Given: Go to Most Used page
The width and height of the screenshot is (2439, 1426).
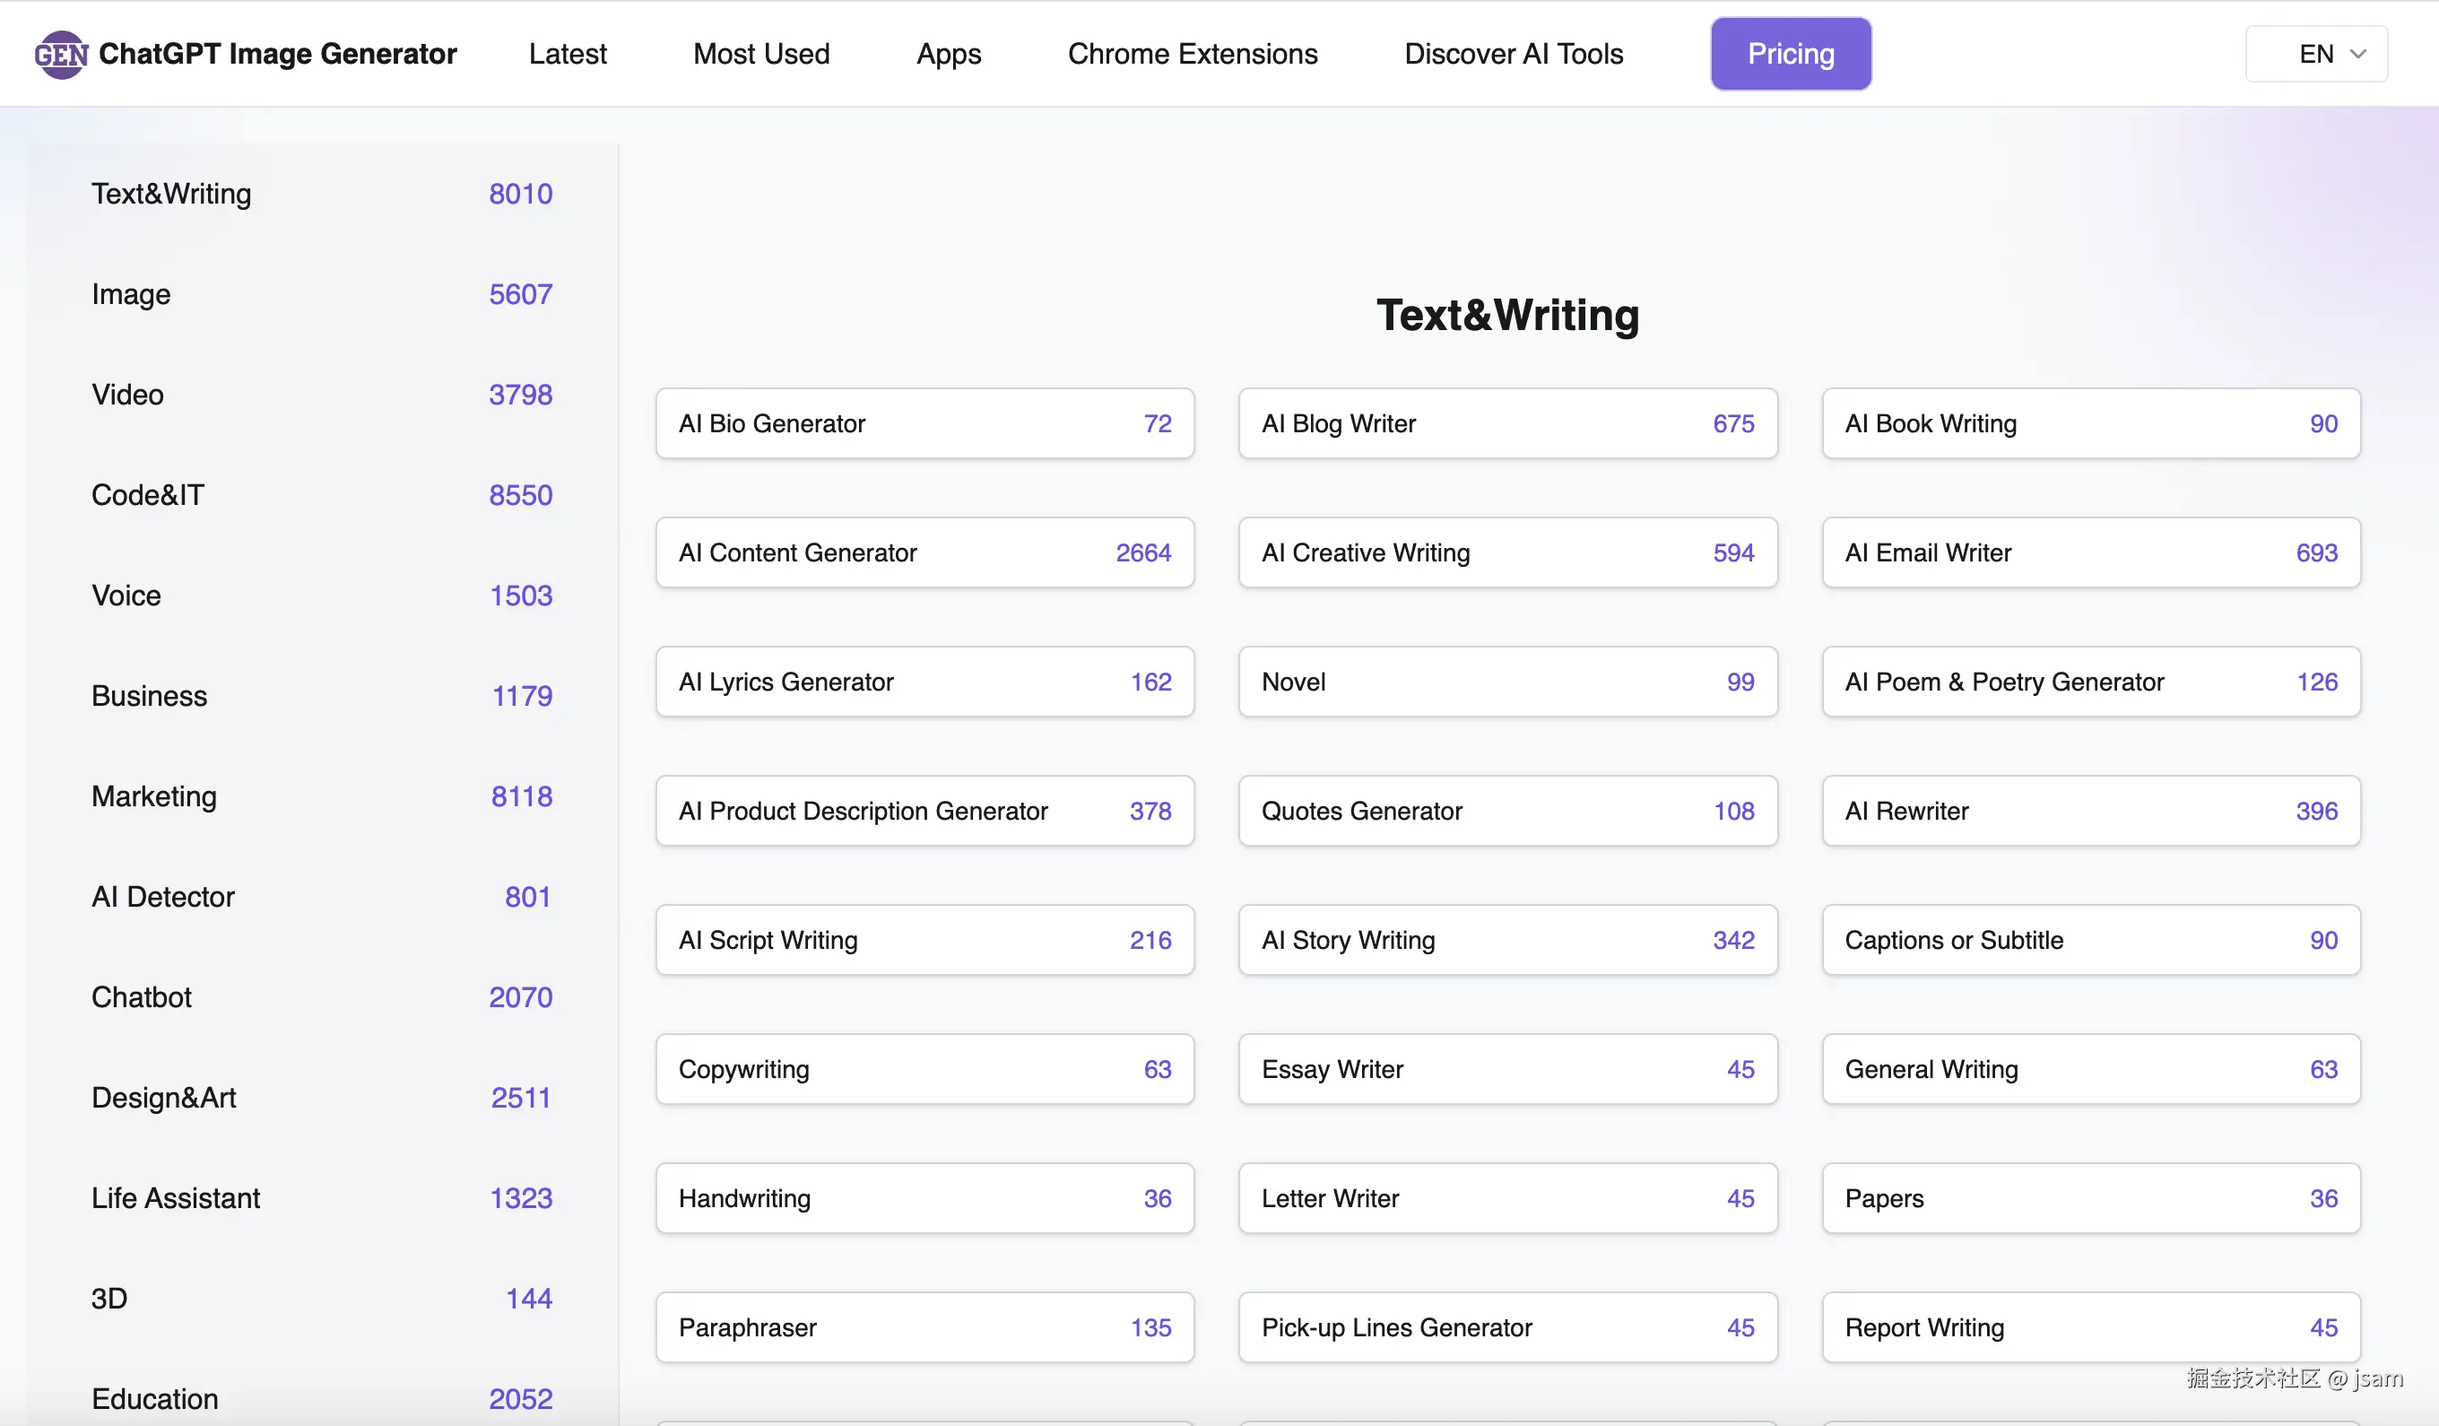Looking at the screenshot, I should click(x=760, y=54).
